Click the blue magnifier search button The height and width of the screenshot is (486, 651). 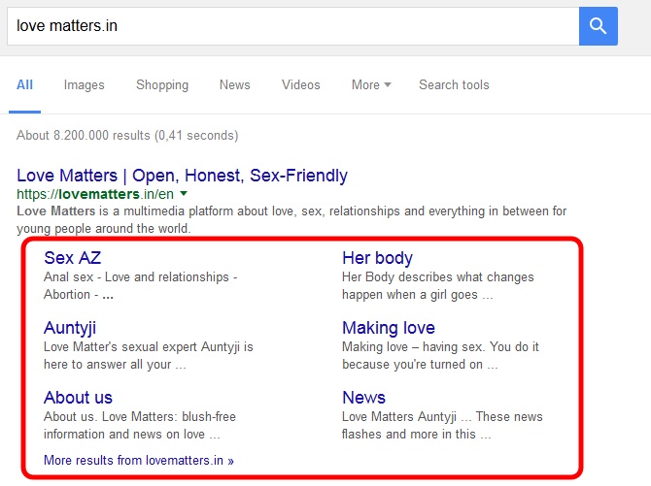[x=598, y=26]
